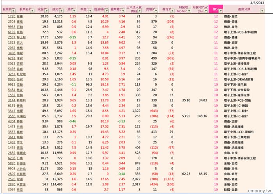Open the stock code 2890 link

pyautogui.click(x=12, y=184)
